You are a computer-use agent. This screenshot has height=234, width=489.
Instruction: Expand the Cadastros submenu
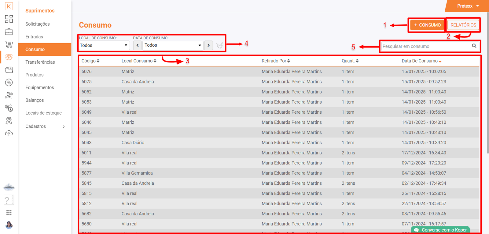(x=45, y=126)
